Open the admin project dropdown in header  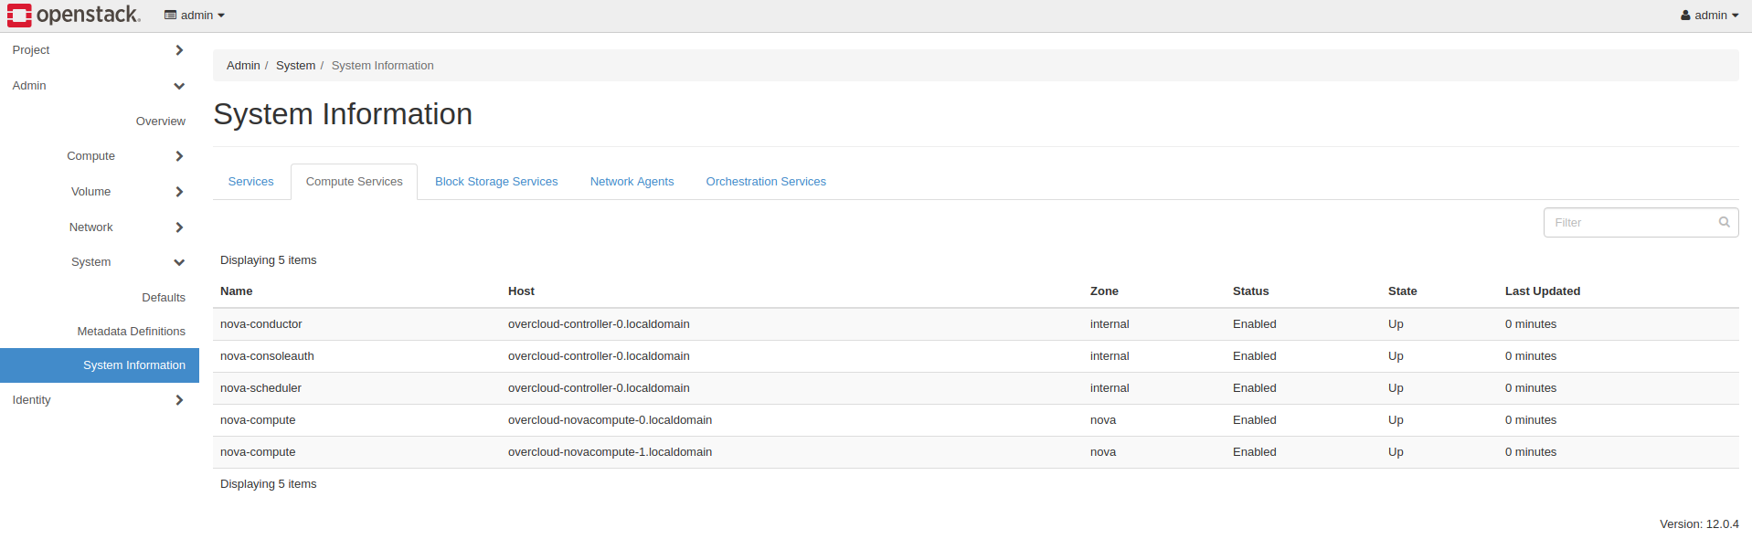(195, 16)
